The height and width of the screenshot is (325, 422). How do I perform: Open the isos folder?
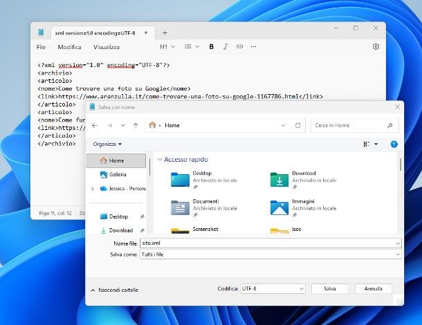286,230
